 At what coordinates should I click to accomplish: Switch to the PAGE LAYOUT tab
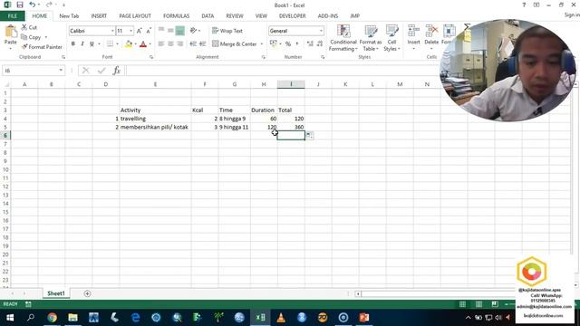135,16
